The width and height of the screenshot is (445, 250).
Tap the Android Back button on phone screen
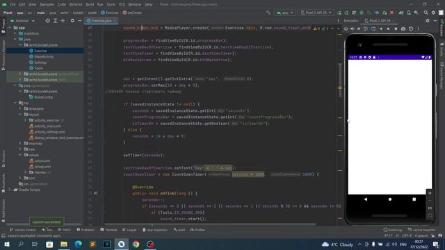pyautogui.click(x=366, y=199)
